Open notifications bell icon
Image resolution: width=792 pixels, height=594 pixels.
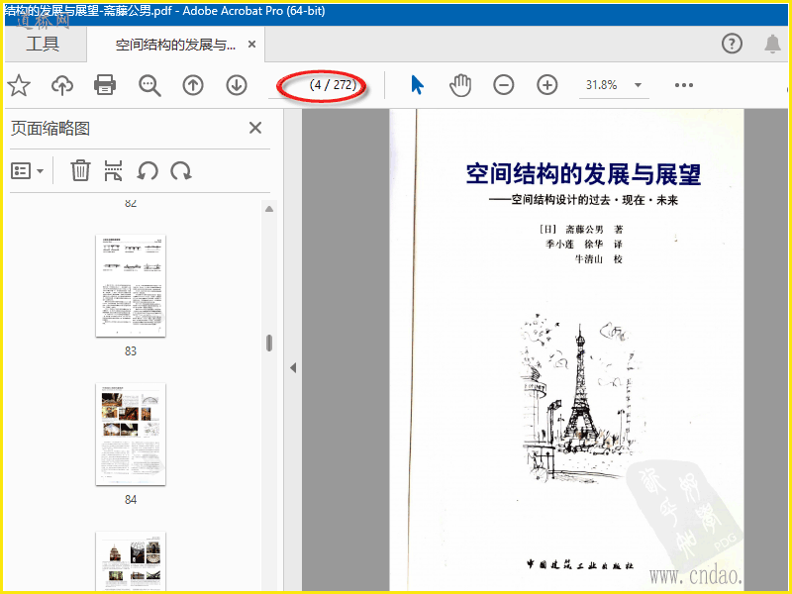[x=772, y=44]
